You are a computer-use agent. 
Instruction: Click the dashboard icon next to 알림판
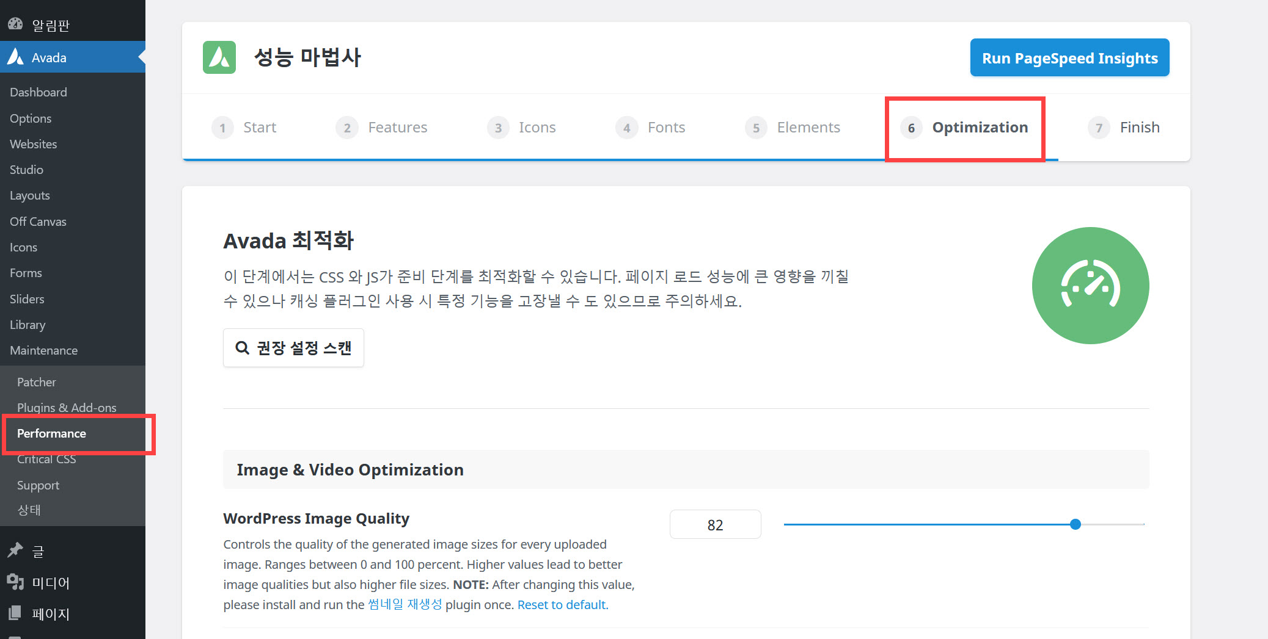(16, 23)
